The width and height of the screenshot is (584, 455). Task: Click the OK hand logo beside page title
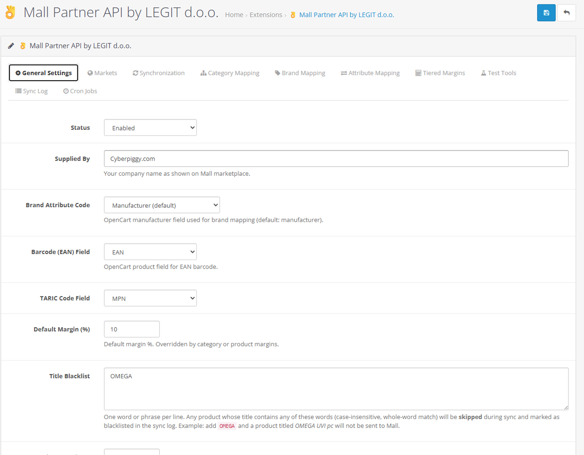(10, 12)
